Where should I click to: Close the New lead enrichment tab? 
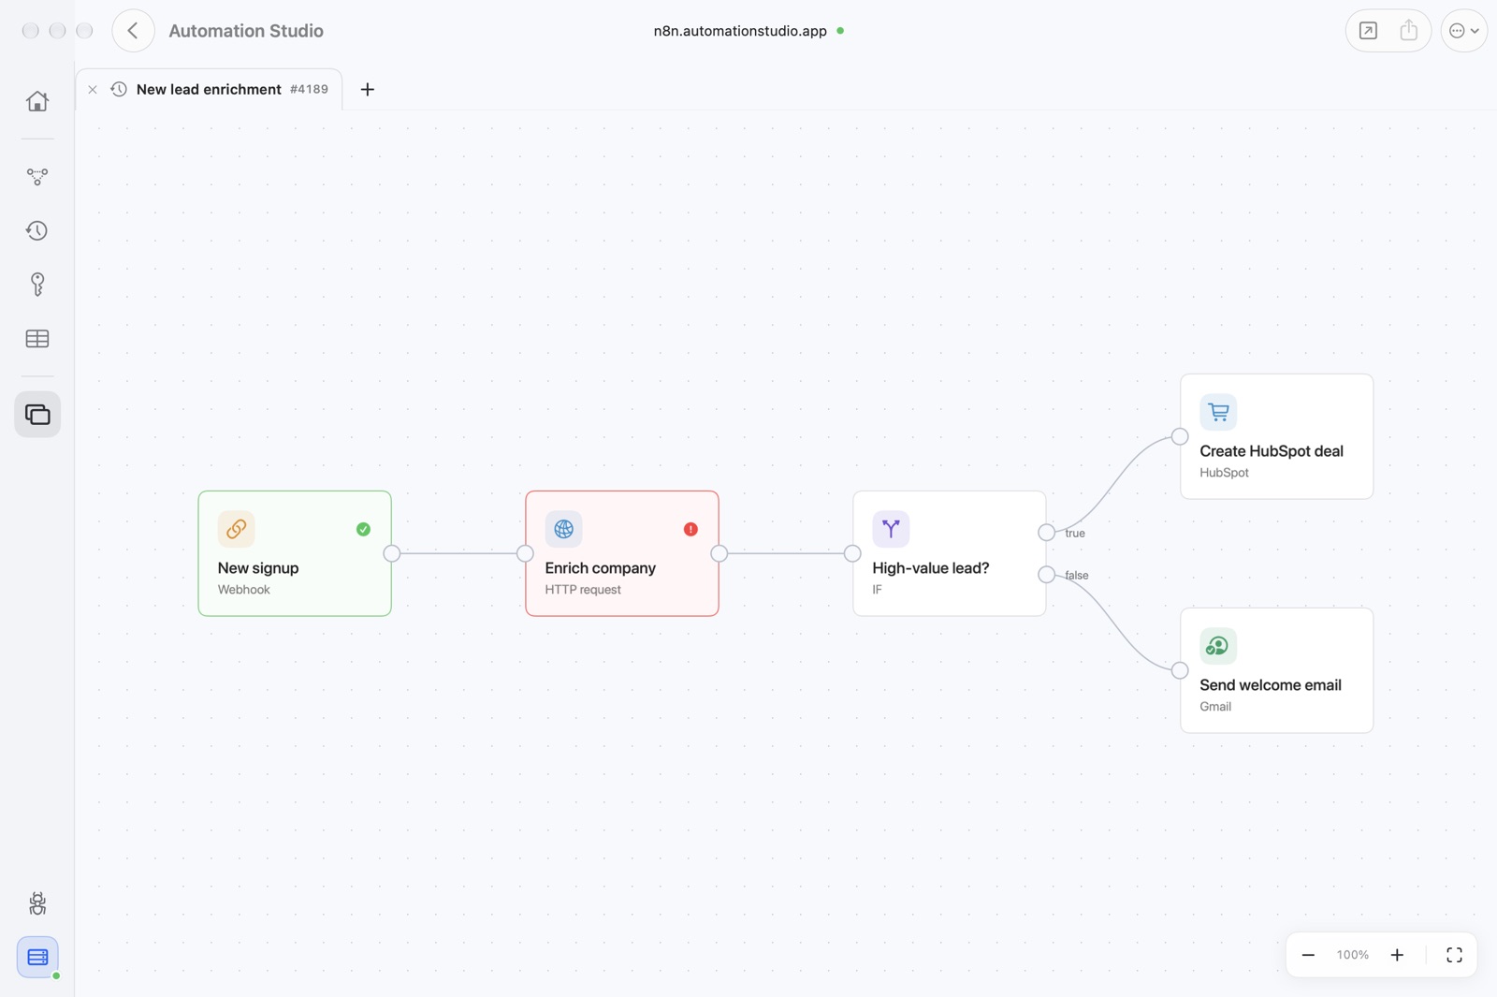coord(93,90)
